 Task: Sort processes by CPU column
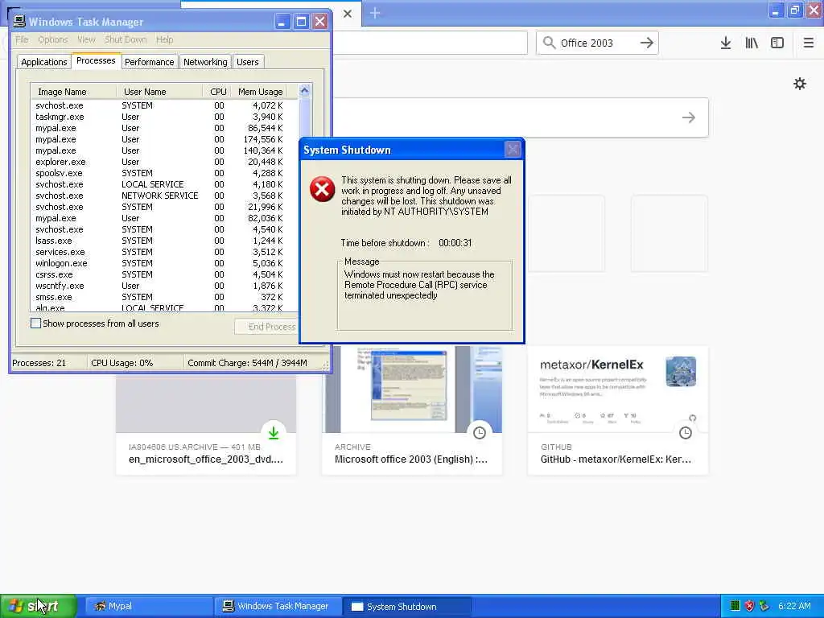[x=217, y=92]
